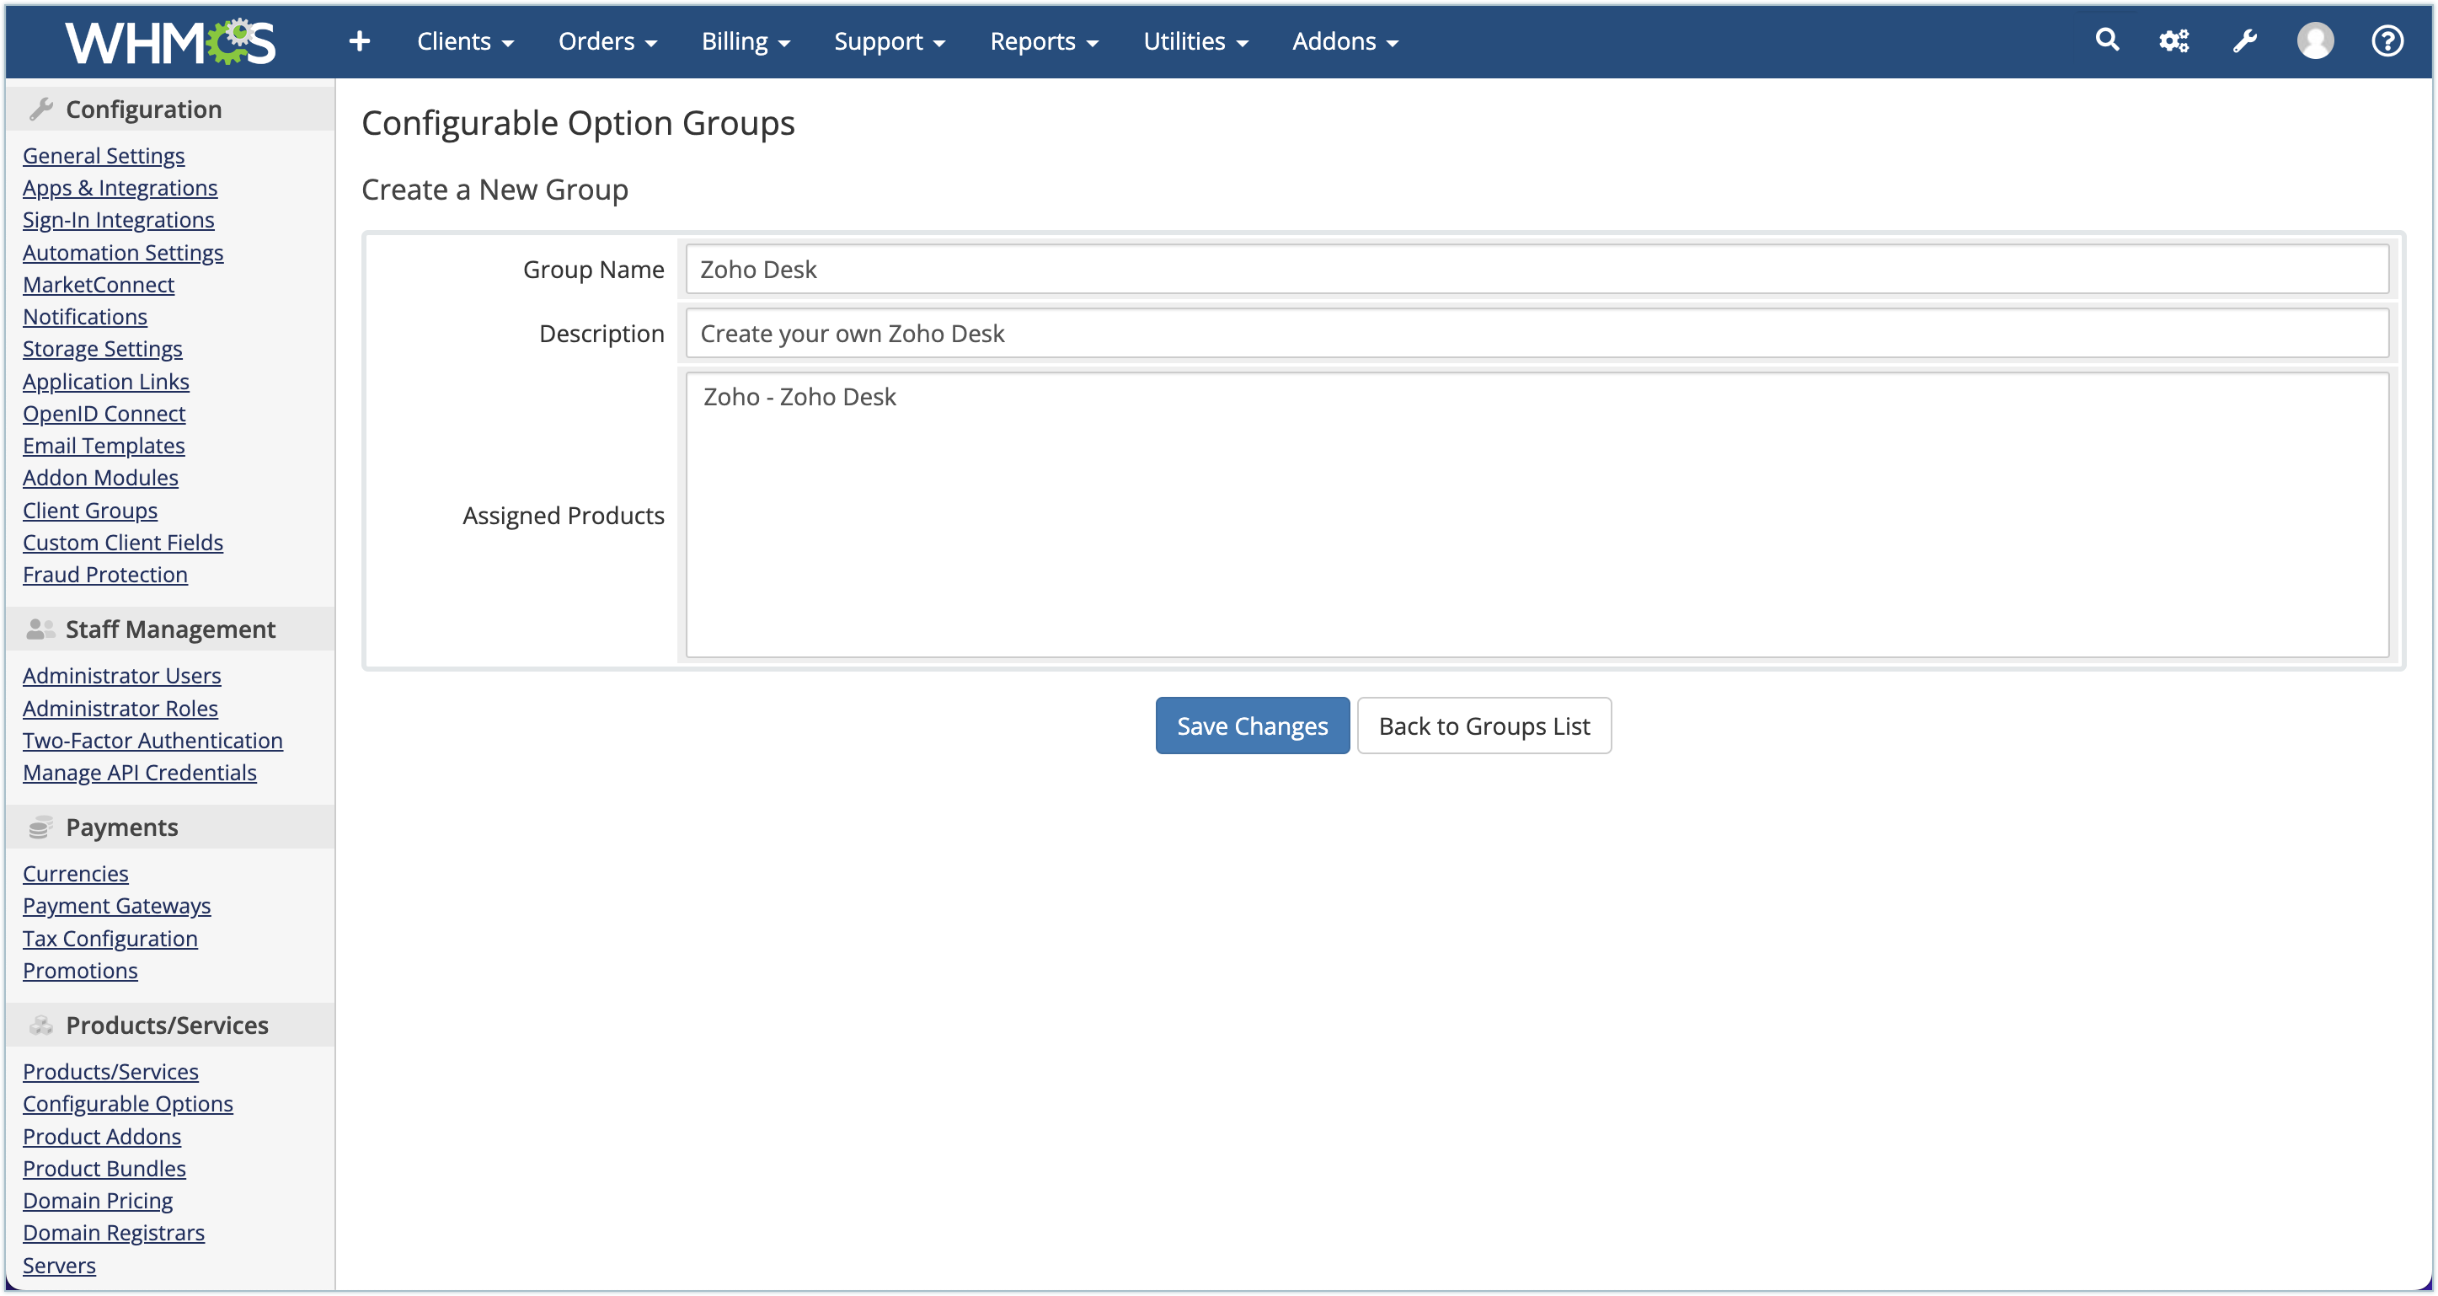
Task: Click the Save Changes button
Action: [x=1251, y=726]
